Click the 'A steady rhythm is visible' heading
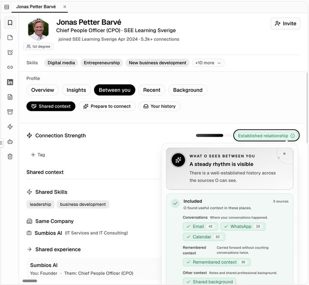The image size is (309, 285). pos(221,164)
